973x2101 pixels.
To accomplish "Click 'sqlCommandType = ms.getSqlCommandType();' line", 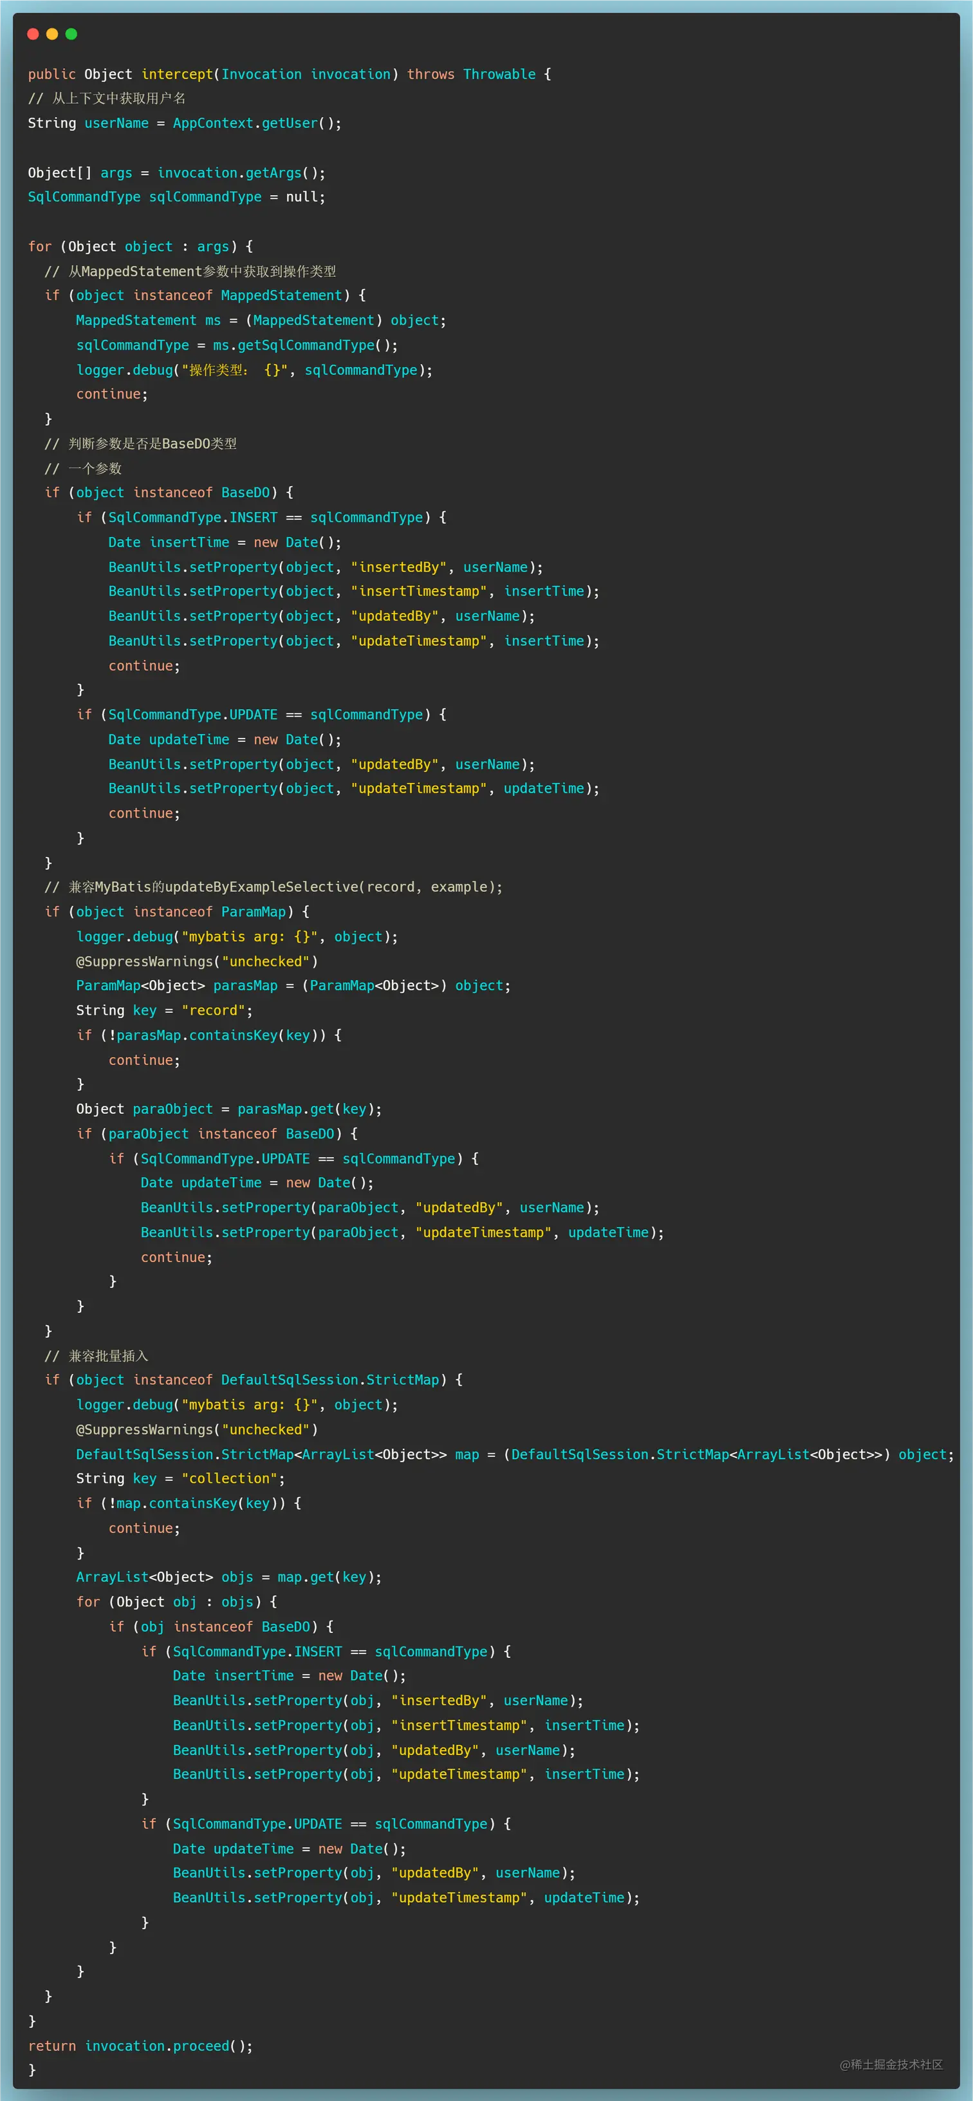I will click(x=237, y=345).
